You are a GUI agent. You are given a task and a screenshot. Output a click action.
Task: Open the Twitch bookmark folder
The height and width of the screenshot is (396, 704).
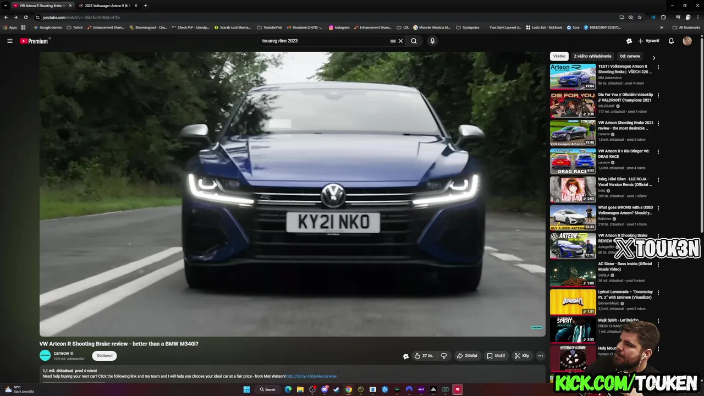tap(75, 27)
